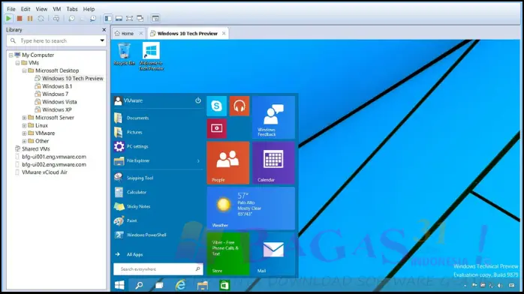Open the Weather tile
Screen dimensions: 524x294
251,208
